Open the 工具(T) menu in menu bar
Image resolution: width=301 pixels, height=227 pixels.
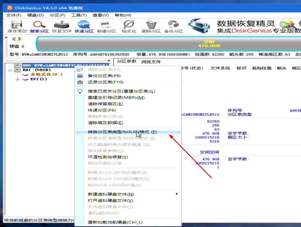coord(79,15)
